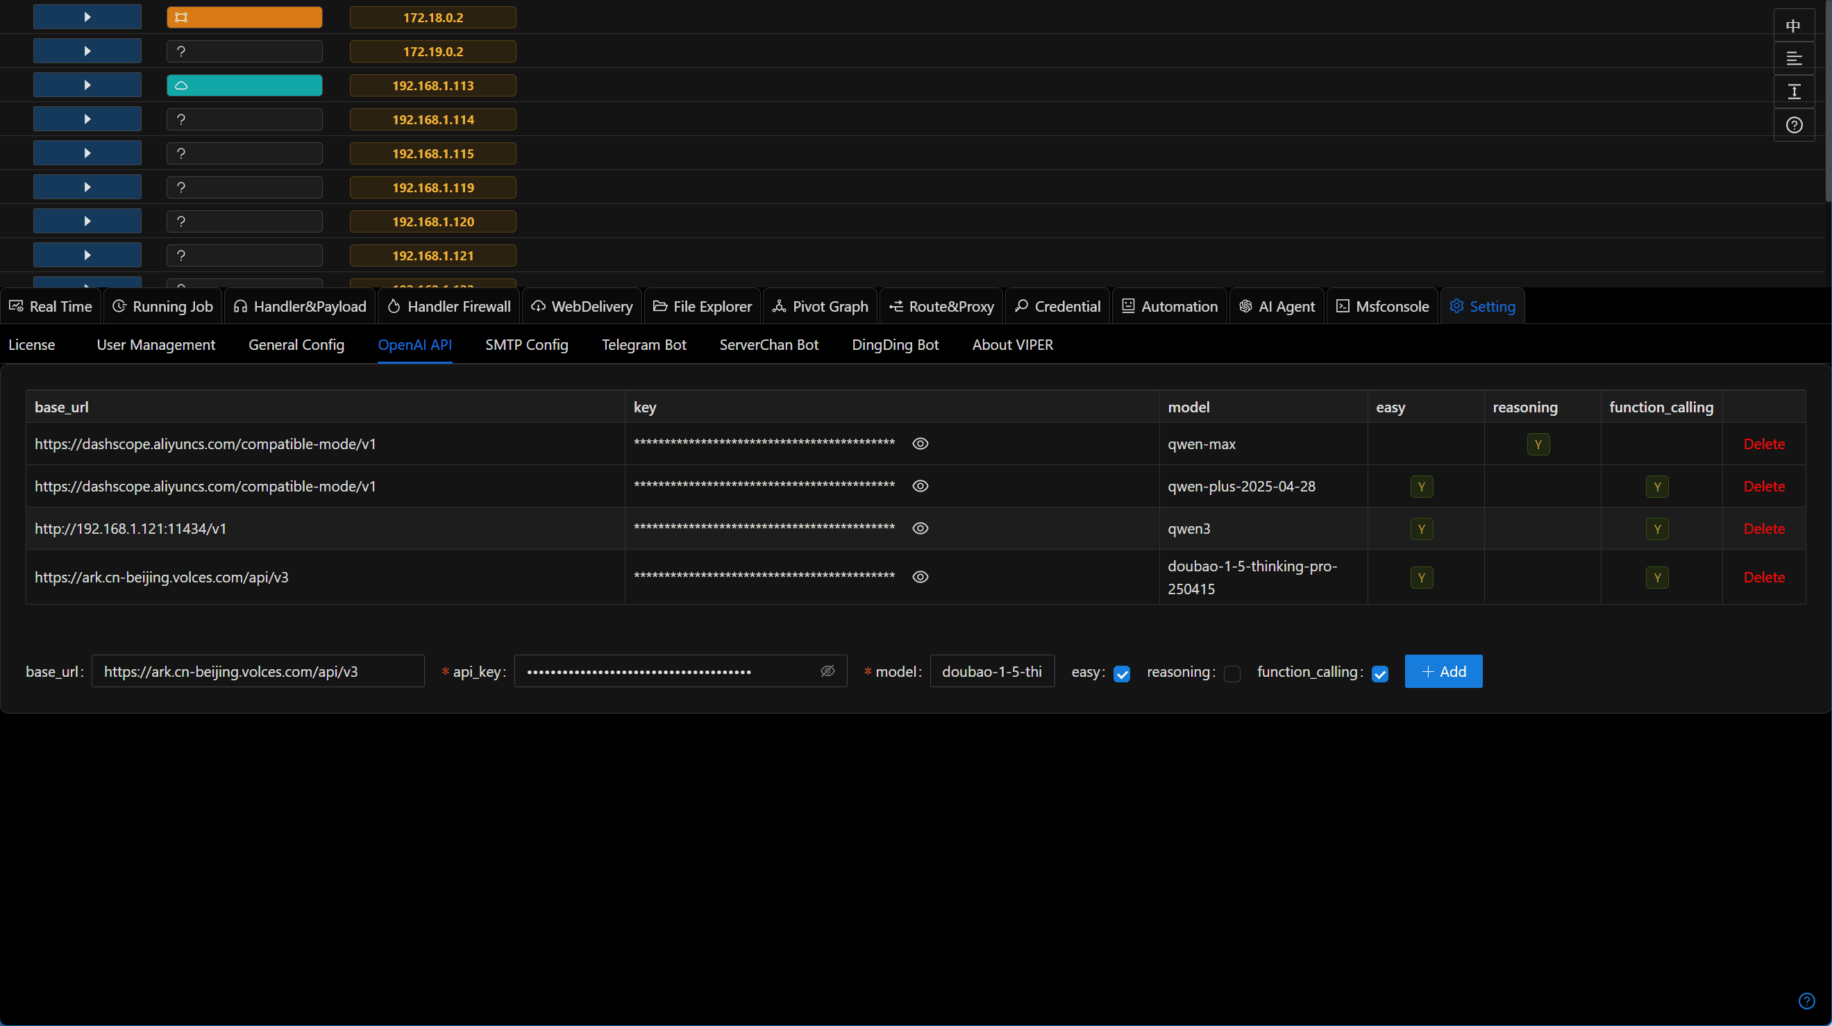
Task: Expand the 192.168.1.119 host row
Action: 87,187
